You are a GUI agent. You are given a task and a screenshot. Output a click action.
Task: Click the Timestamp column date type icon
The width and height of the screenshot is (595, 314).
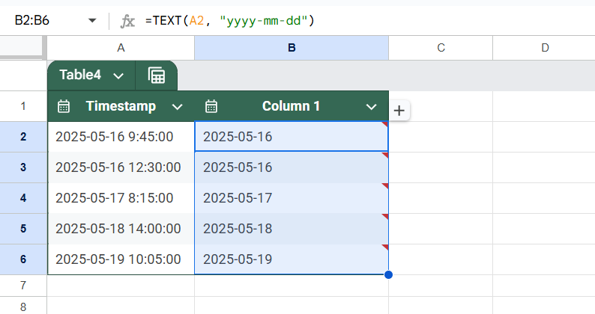[x=64, y=106]
